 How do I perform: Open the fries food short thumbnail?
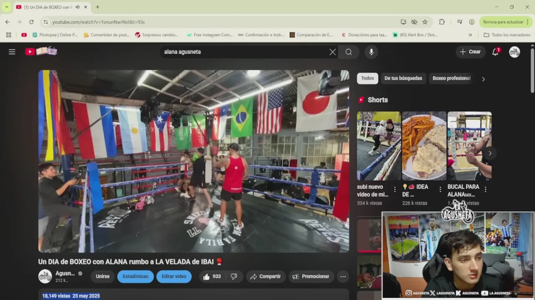pyautogui.click(x=424, y=146)
